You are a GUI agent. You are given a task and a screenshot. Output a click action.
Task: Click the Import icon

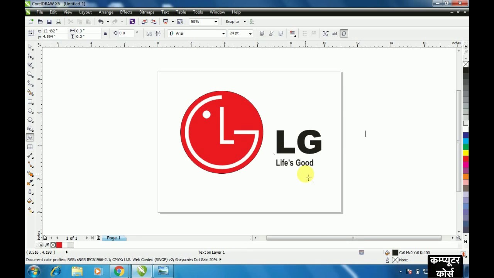tap(144, 22)
